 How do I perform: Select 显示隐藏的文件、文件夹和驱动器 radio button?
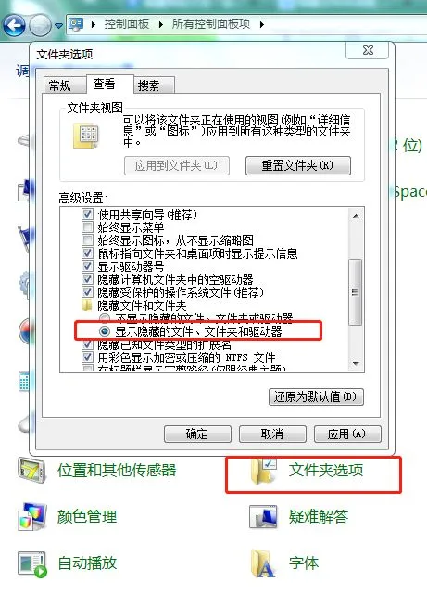point(105,331)
